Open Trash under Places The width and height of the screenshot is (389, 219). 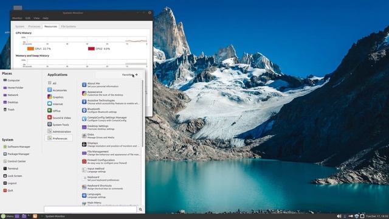pyautogui.click(x=9, y=109)
